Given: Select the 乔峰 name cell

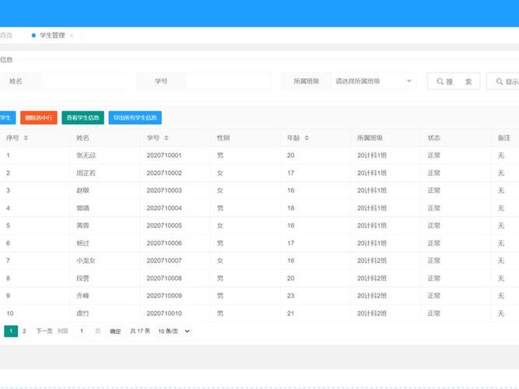Looking at the screenshot, I should (x=83, y=296).
